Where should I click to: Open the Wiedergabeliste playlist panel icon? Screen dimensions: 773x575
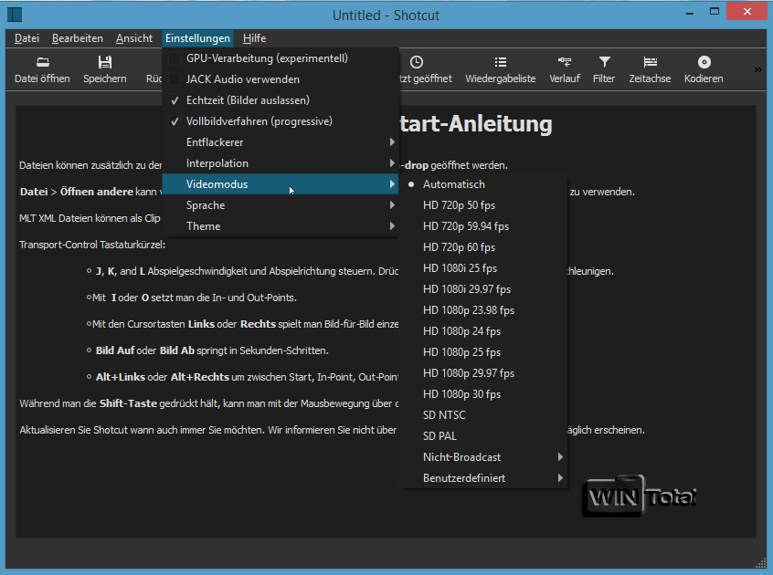click(500, 63)
